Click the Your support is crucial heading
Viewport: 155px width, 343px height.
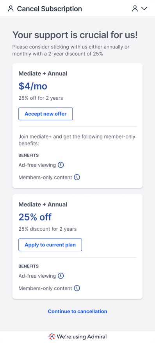(75, 35)
